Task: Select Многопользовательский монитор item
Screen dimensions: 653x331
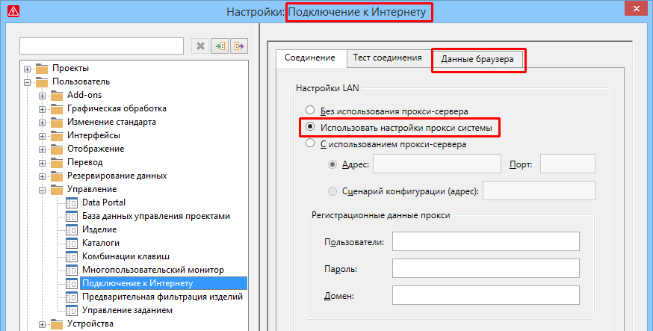Action: click(x=153, y=270)
